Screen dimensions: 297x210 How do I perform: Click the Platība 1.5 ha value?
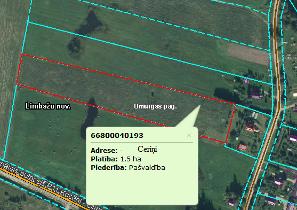pos(131,159)
